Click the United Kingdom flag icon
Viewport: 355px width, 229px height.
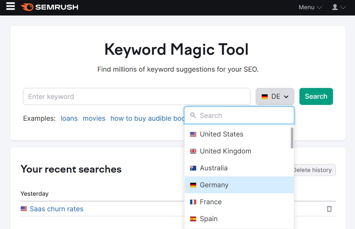[193, 151]
